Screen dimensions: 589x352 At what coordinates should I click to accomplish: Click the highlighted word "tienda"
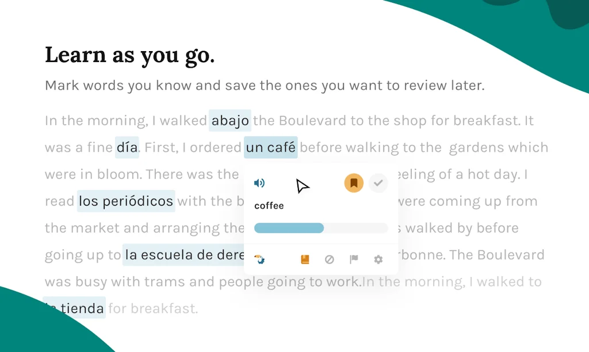coord(82,309)
